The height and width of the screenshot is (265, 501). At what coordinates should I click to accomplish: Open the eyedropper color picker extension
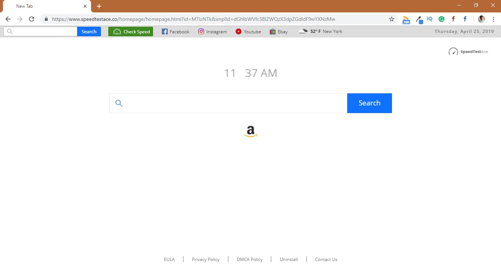coord(418,19)
